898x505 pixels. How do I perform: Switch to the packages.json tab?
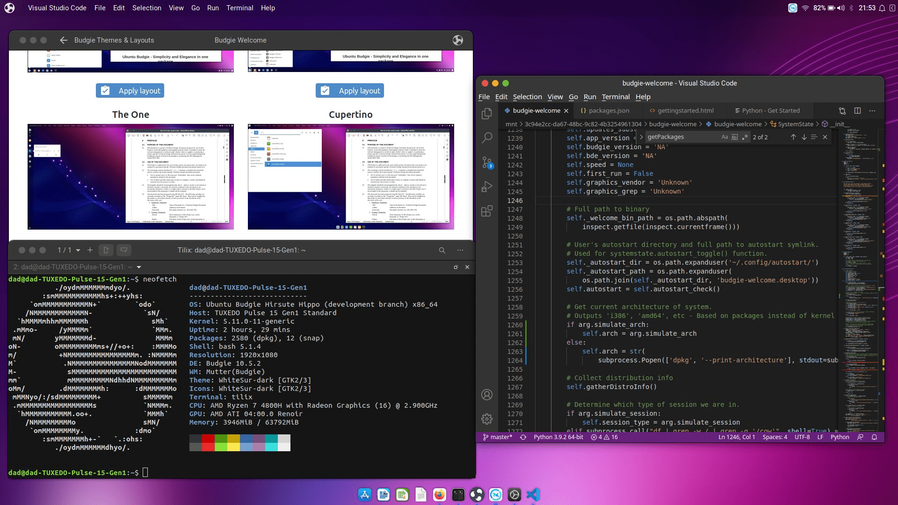point(609,110)
